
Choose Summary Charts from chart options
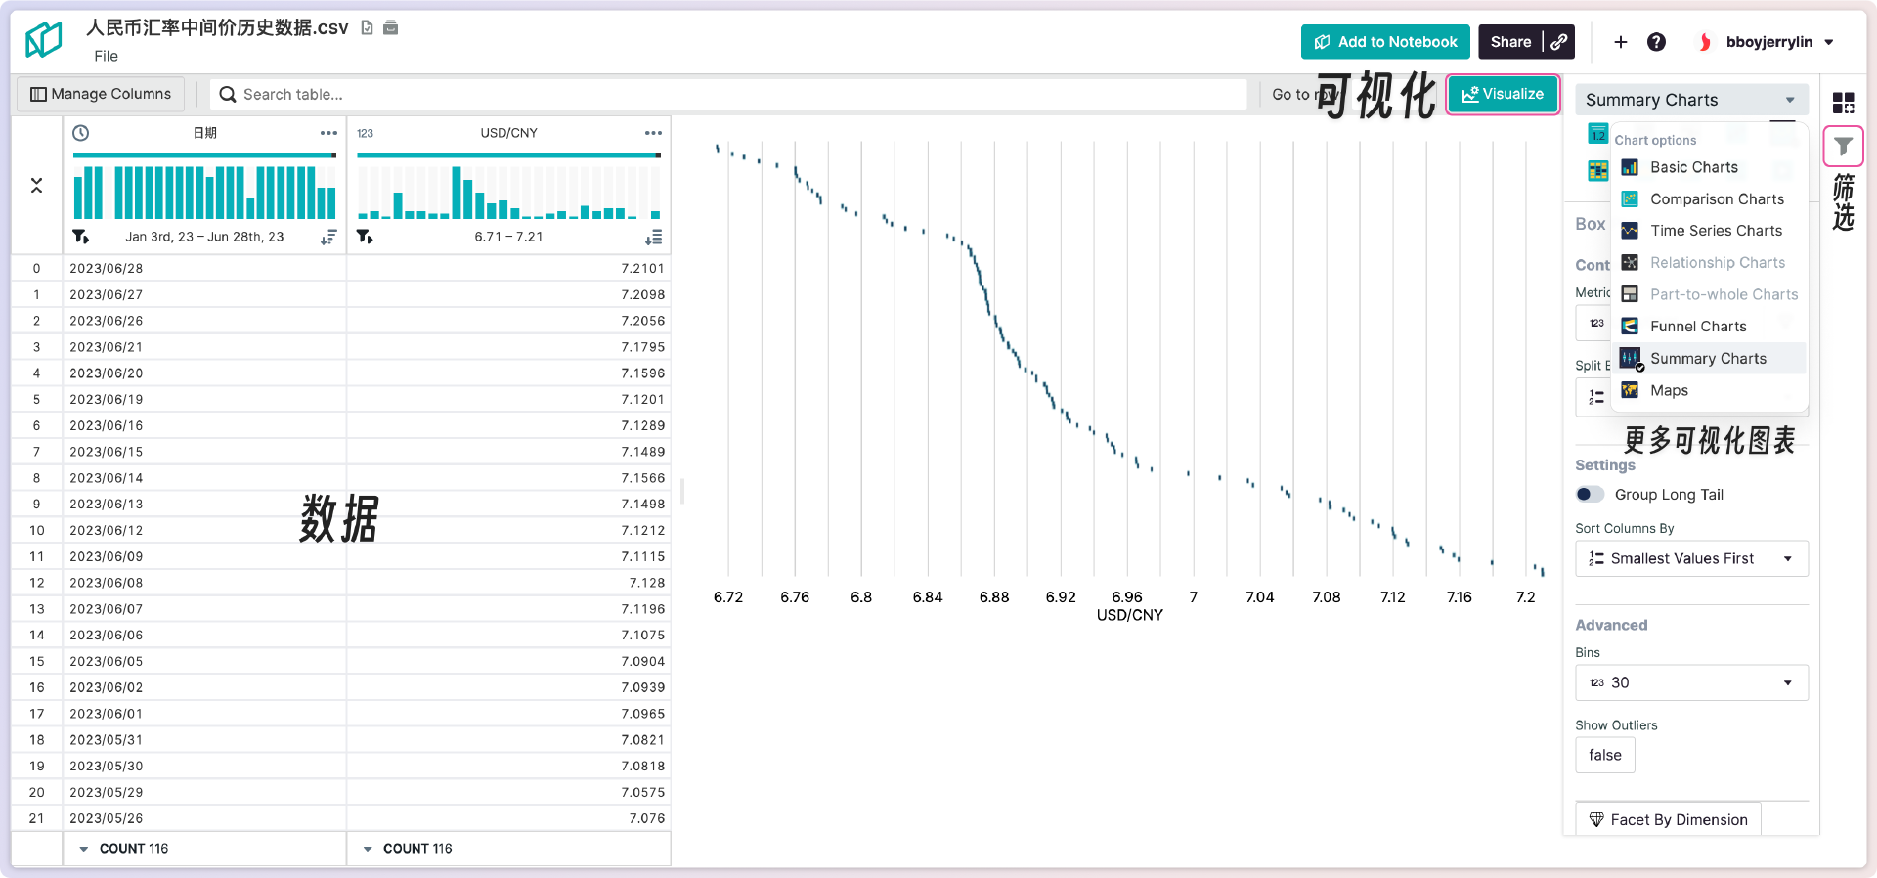pyautogui.click(x=1708, y=359)
